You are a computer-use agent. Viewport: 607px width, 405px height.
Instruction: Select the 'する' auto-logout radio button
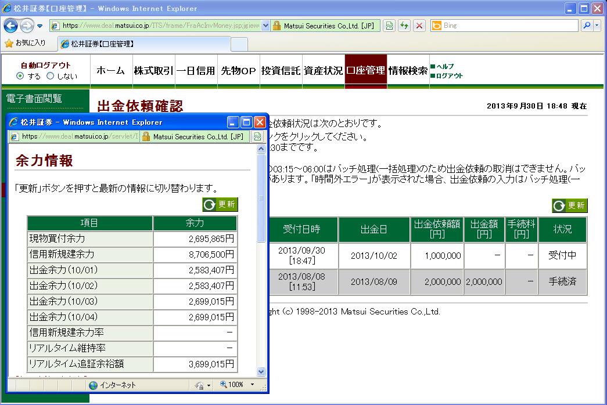point(20,76)
